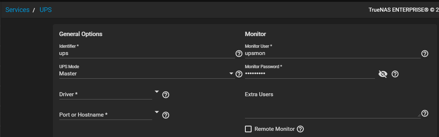Select the Monitor Password field

(310, 74)
